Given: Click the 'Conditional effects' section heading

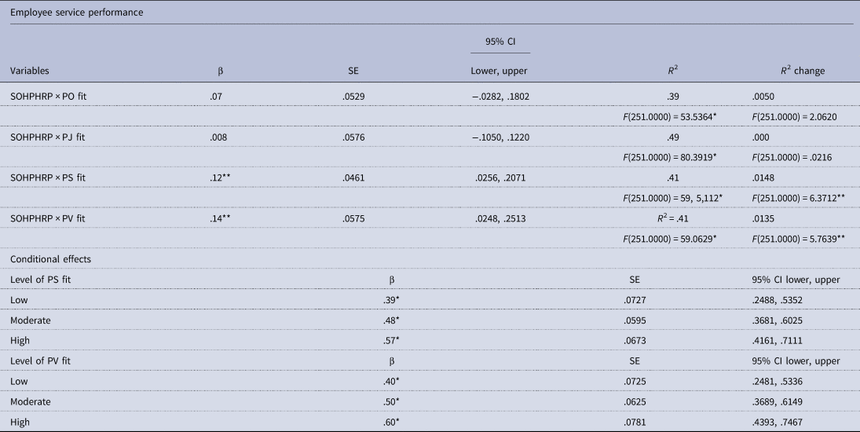Looking at the screenshot, I should (x=50, y=258).
